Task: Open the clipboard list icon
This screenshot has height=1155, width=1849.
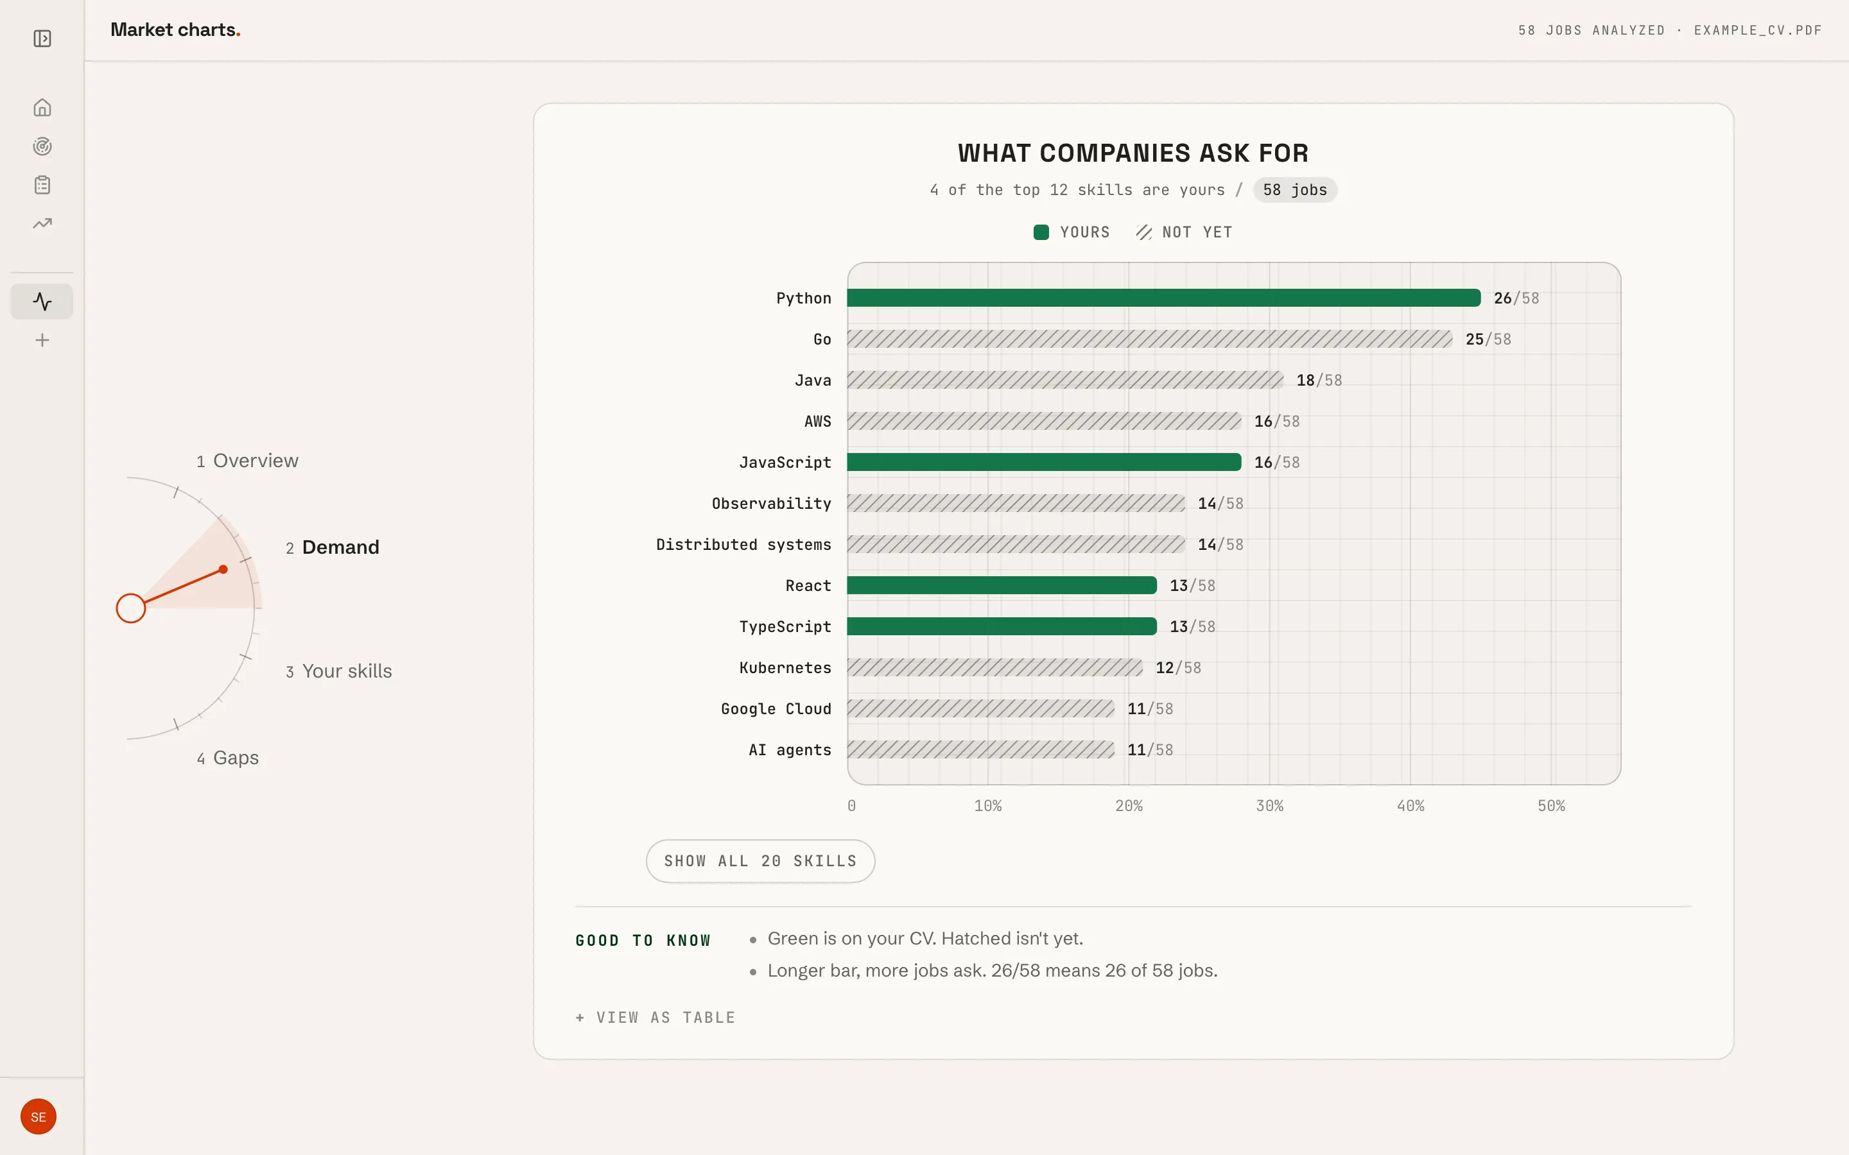Action: click(42, 185)
